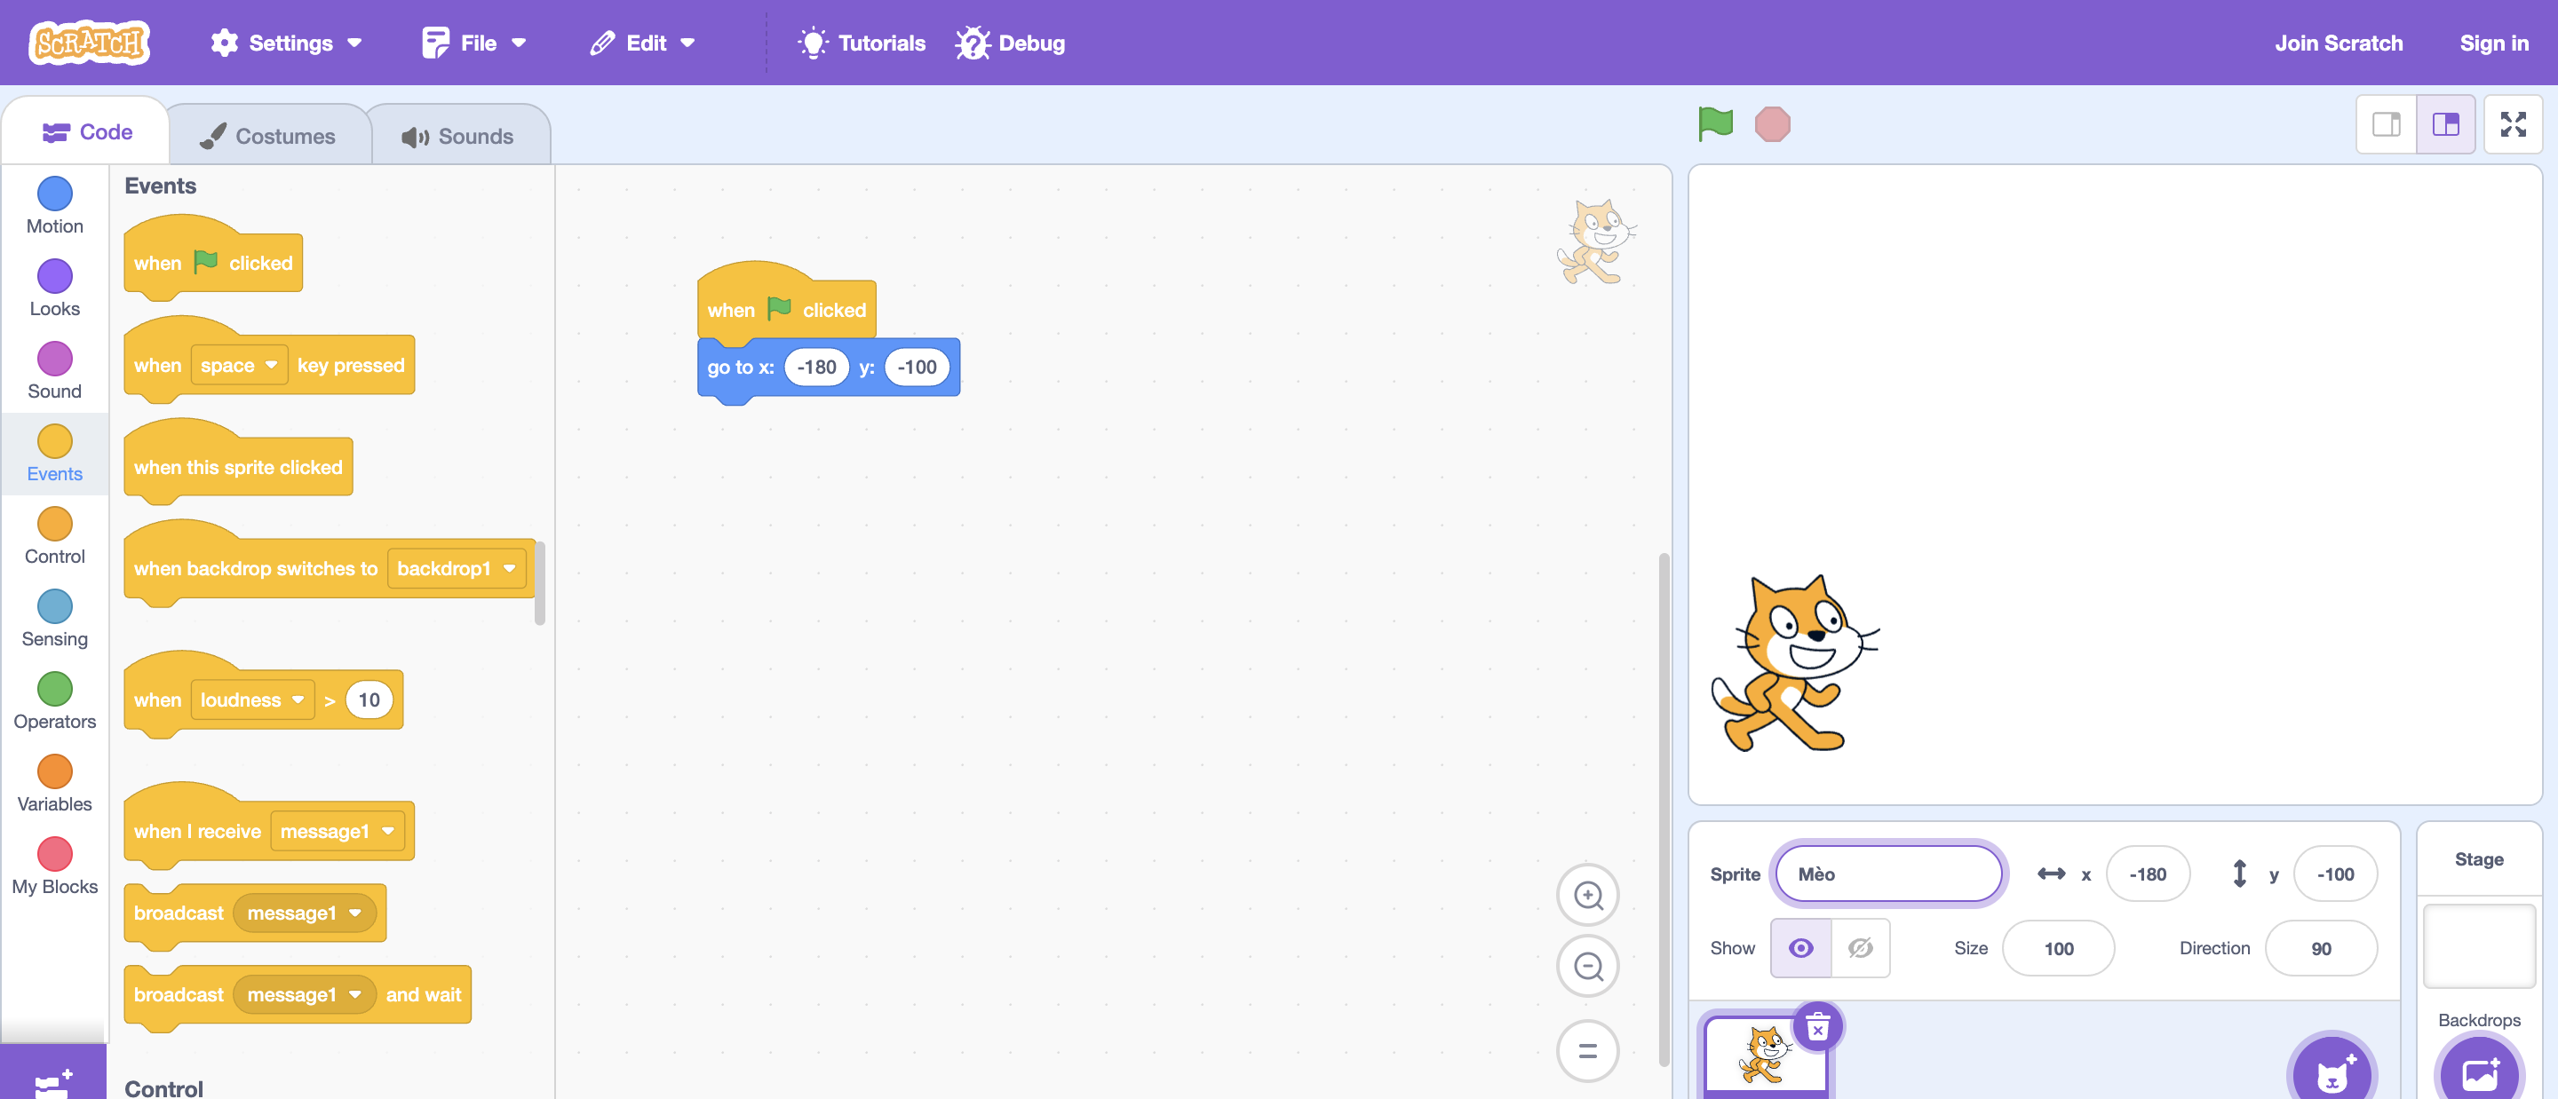Enter full screen stage mode

pyautogui.click(x=2513, y=124)
